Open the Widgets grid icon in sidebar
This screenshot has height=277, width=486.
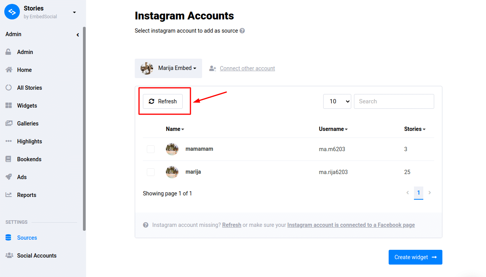click(9, 106)
